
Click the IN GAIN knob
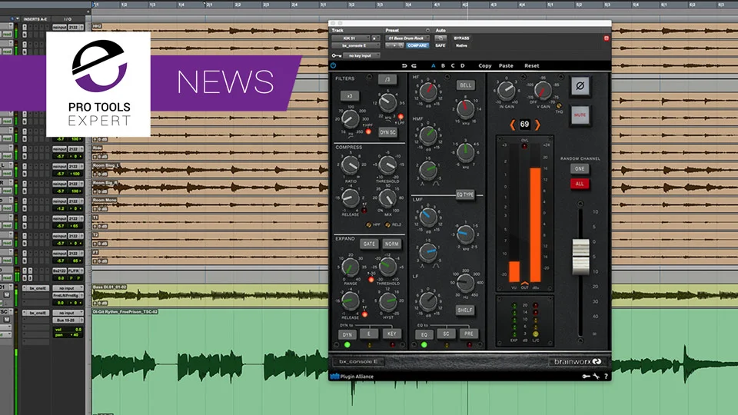pos(506,91)
